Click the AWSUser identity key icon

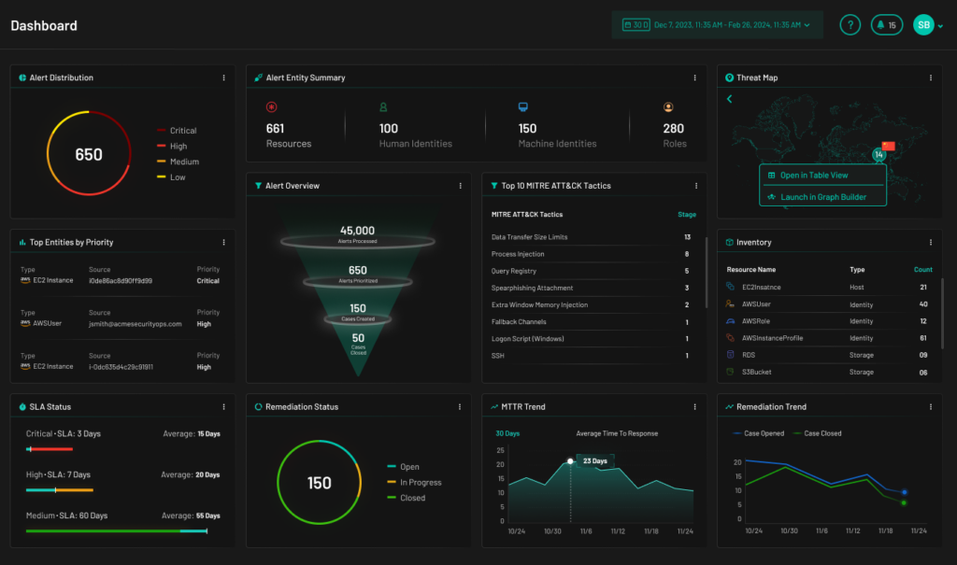(730, 304)
